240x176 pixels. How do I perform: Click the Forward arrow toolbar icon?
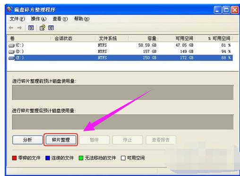pos(19,28)
